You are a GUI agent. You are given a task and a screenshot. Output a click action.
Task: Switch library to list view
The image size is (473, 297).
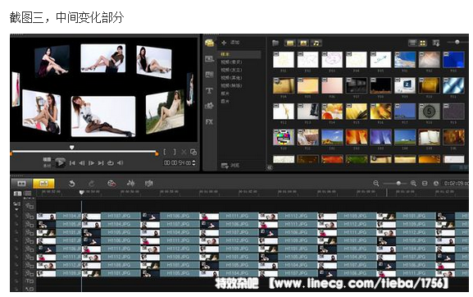point(412,43)
